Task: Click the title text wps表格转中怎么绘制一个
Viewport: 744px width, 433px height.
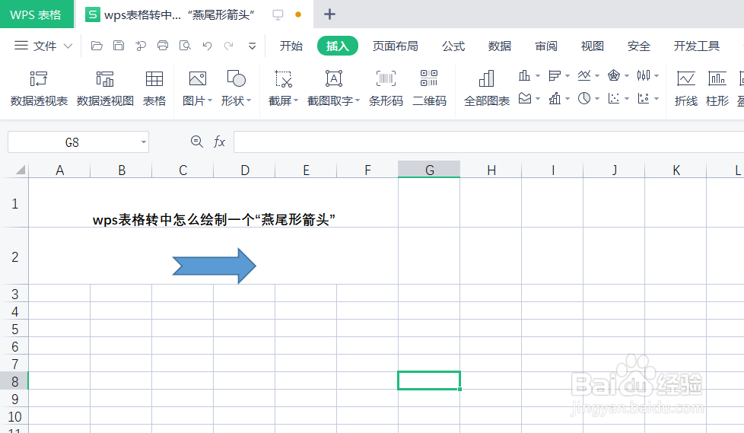Action: 214,219
